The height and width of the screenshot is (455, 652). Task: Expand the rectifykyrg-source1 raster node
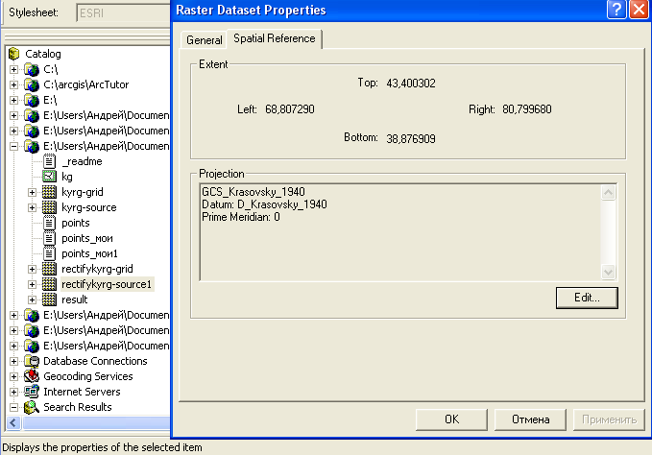coord(32,285)
